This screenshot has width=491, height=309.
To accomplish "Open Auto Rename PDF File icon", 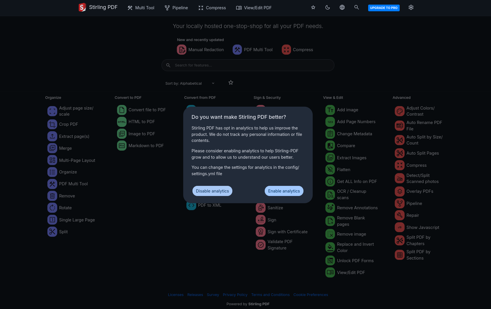I will [400, 126].
